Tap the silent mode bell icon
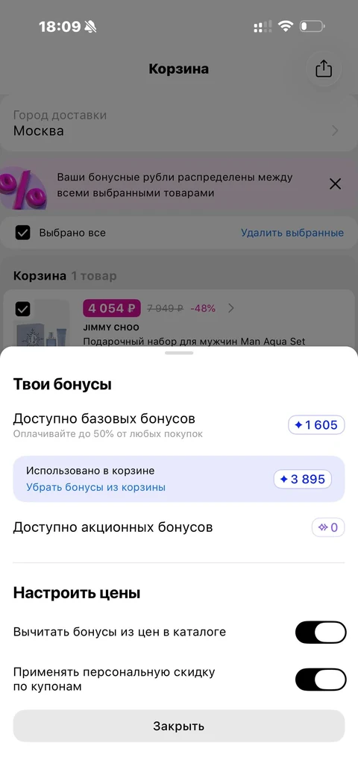This screenshot has height=778, width=358. pyautogui.click(x=90, y=27)
